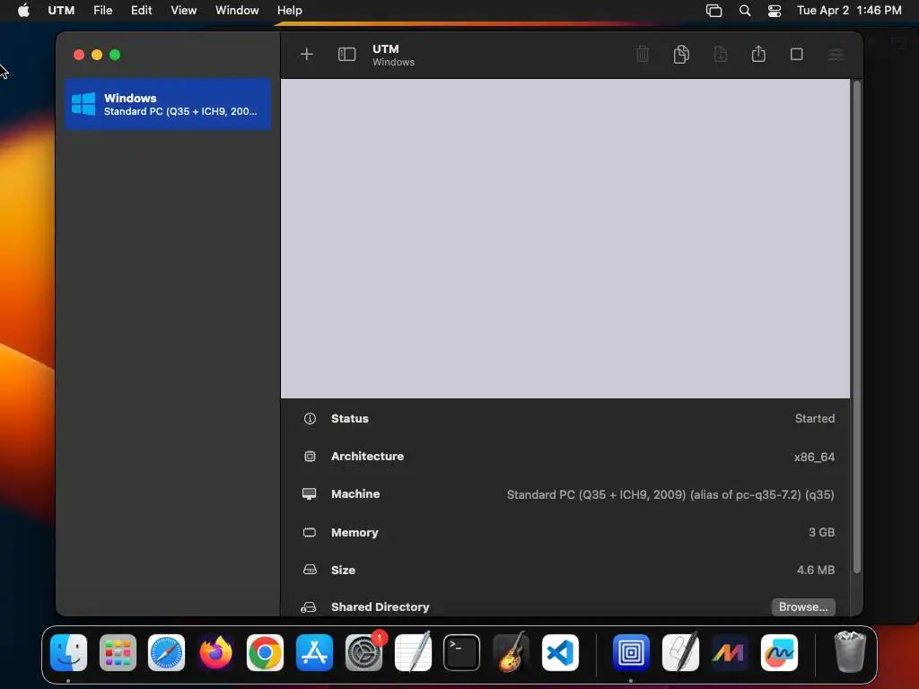Click the Shared Directory drive icon

coord(309,607)
